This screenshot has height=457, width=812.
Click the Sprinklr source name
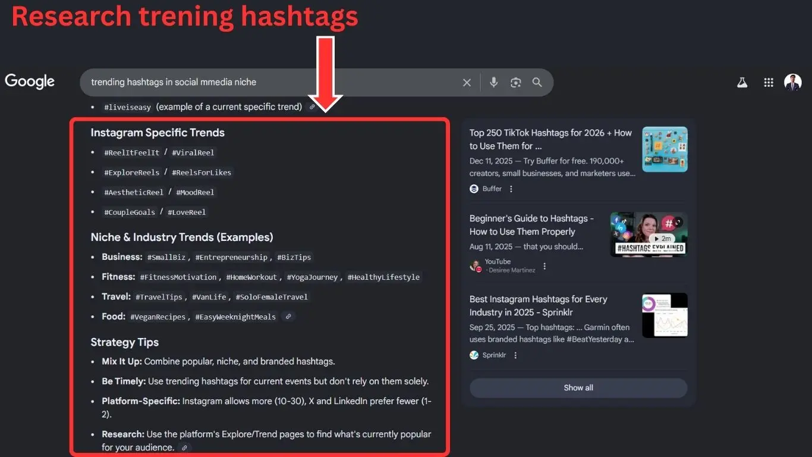point(495,355)
